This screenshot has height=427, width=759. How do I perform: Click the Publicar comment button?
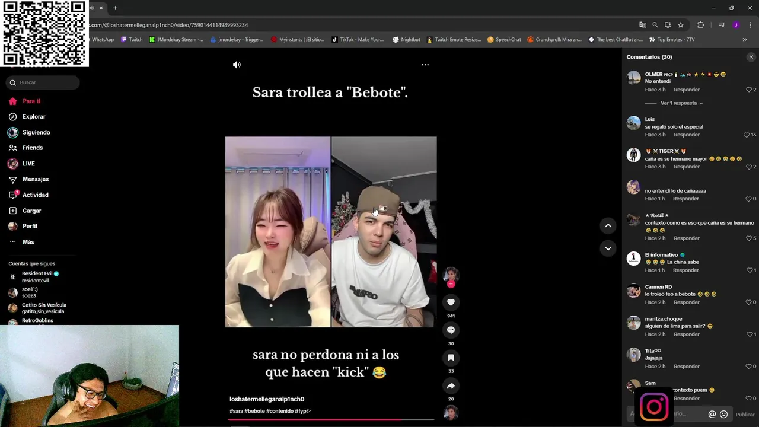[x=745, y=415]
